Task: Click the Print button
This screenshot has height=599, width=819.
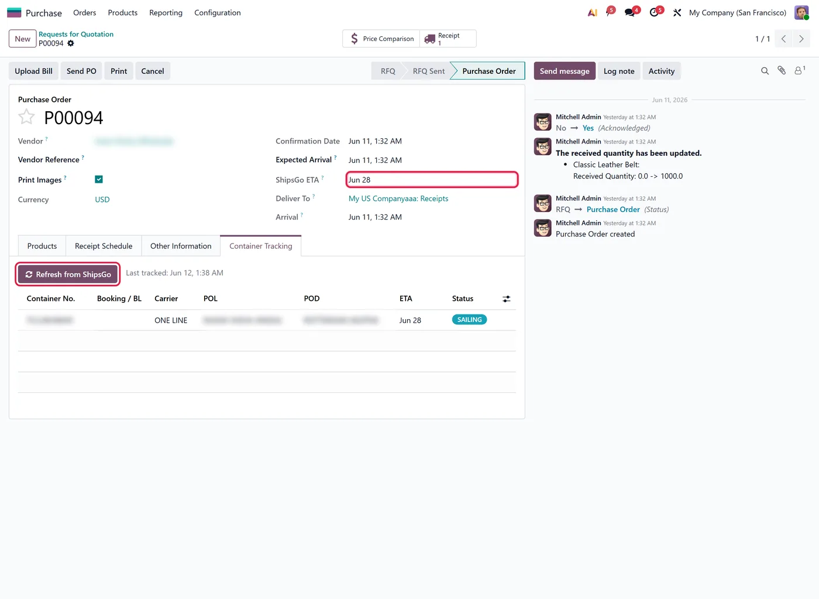Action: pyautogui.click(x=119, y=71)
